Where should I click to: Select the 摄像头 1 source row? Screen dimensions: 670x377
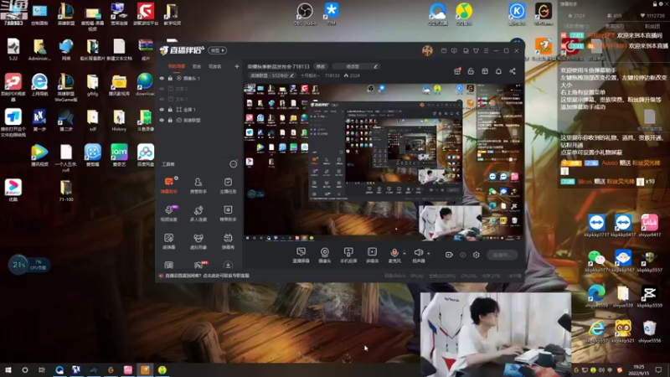pyautogui.click(x=198, y=78)
